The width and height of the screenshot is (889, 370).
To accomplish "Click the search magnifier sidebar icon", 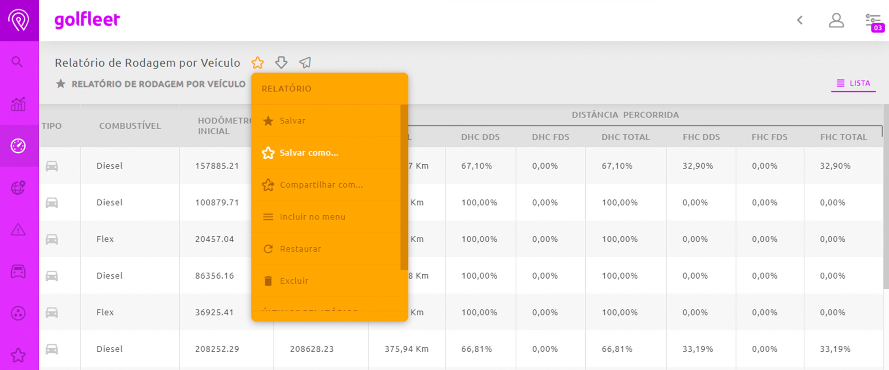I will coord(17,62).
